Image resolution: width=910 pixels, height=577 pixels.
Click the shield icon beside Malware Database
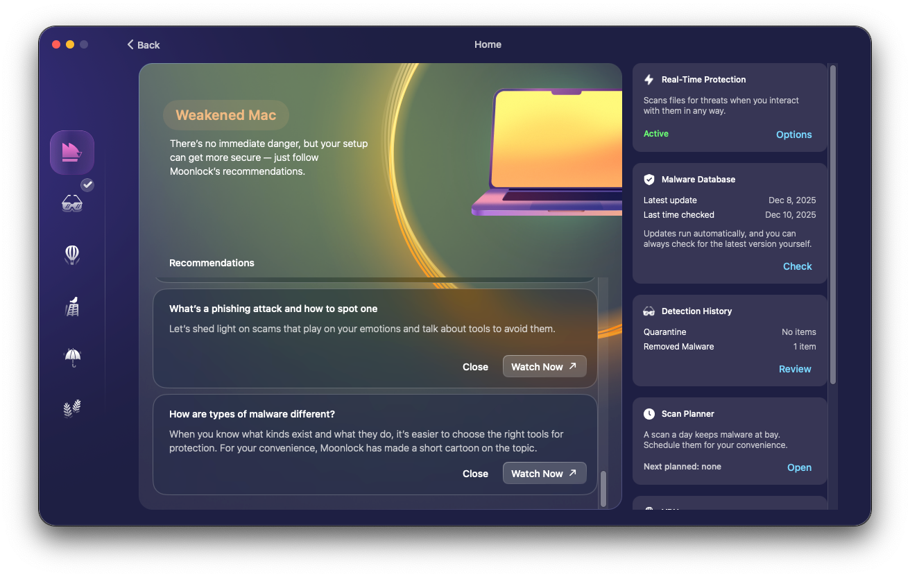pyautogui.click(x=649, y=180)
